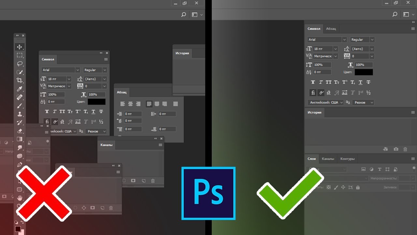This screenshot has width=417, height=235.
Task: Select the Clone Stamp tool
Action: (x=20, y=114)
